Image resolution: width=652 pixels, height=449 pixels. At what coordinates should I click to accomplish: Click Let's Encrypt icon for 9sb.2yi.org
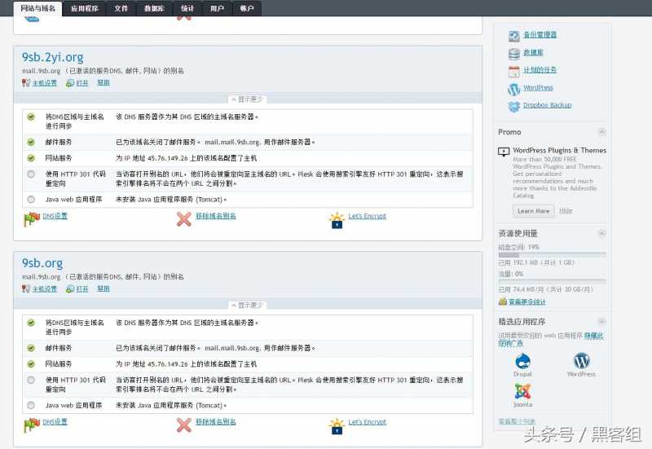(x=337, y=220)
